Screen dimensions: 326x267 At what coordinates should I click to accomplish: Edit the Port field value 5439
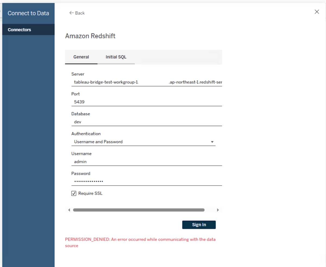147,102
